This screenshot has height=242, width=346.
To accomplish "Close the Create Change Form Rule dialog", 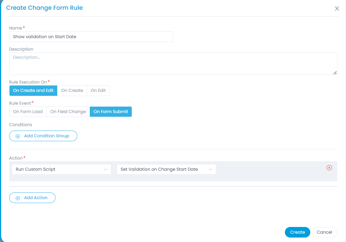I will pos(337,9).
